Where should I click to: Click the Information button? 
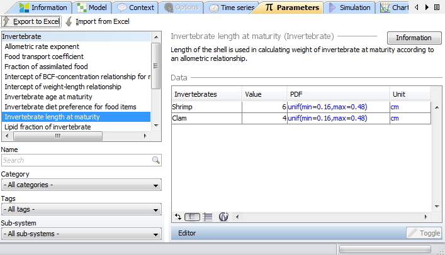pos(414,38)
